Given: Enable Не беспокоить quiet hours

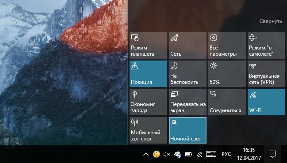Looking at the screenshot, I should tap(188, 74).
